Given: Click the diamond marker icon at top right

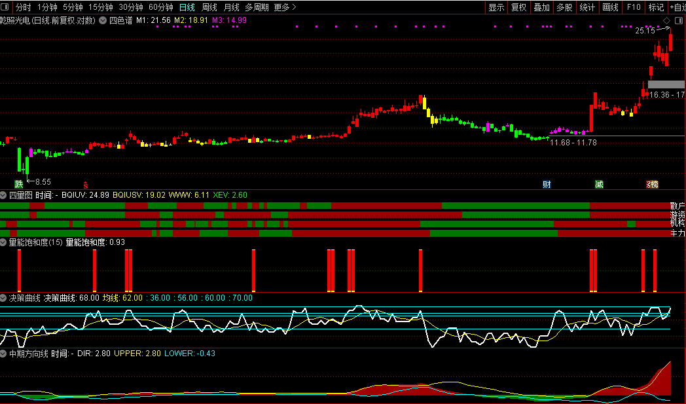Looking at the screenshot, I should [x=666, y=21].
